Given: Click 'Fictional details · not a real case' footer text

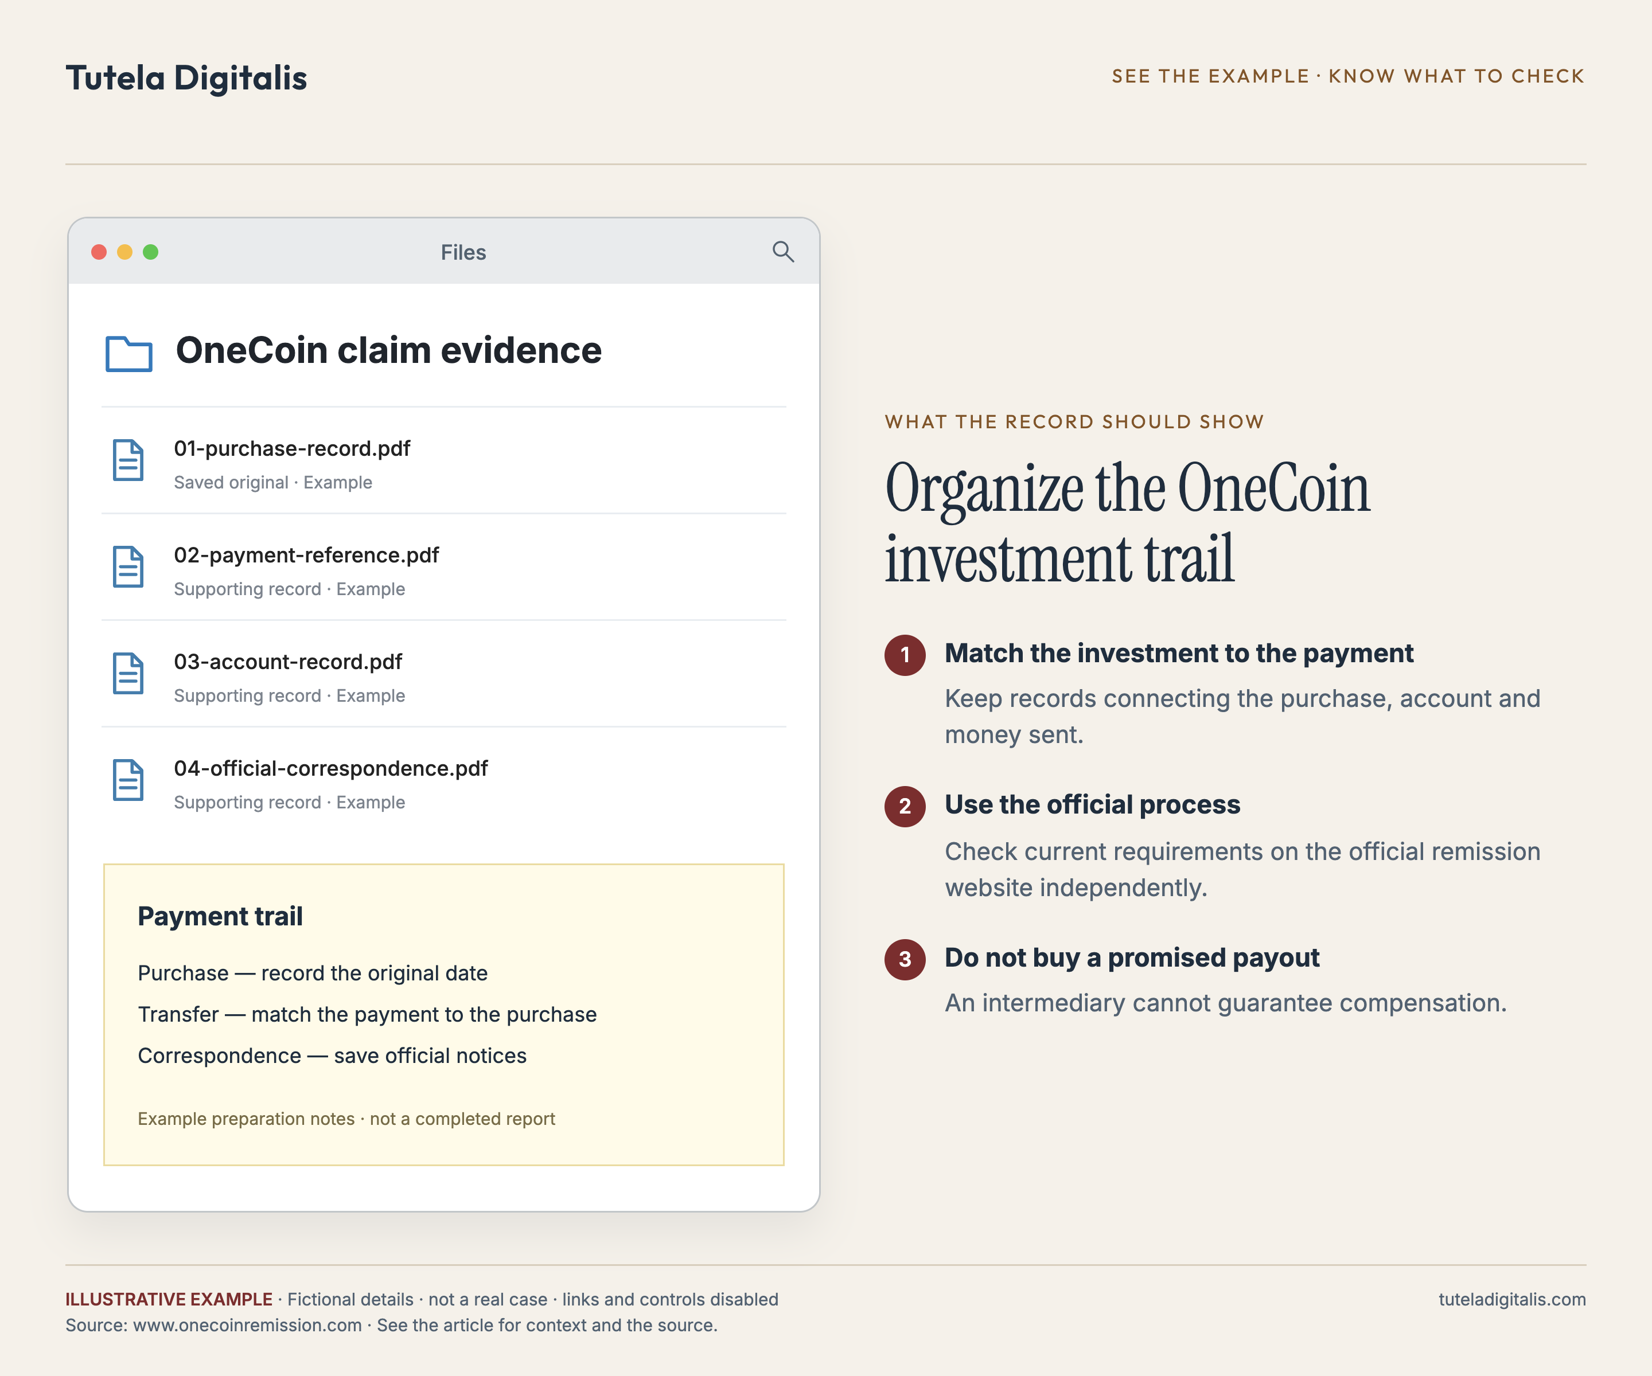Looking at the screenshot, I should click(x=417, y=1300).
